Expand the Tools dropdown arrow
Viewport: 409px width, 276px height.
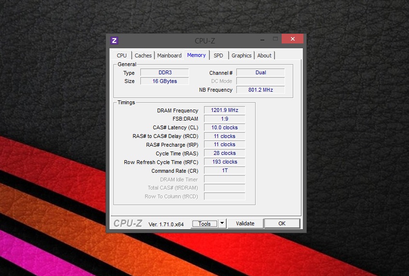click(x=222, y=223)
